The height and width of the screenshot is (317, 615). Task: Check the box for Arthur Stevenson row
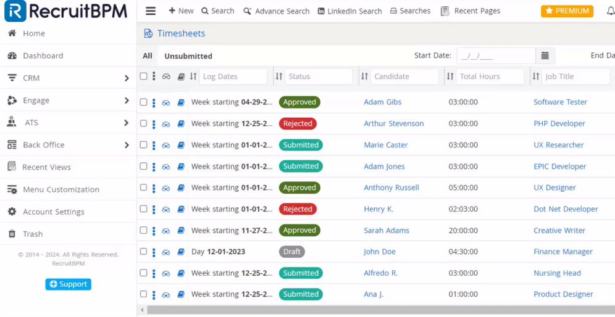click(143, 123)
